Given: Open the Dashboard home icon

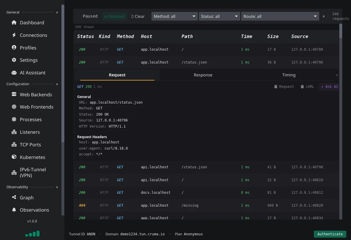Looking at the screenshot, I should pyautogui.click(x=14, y=23).
